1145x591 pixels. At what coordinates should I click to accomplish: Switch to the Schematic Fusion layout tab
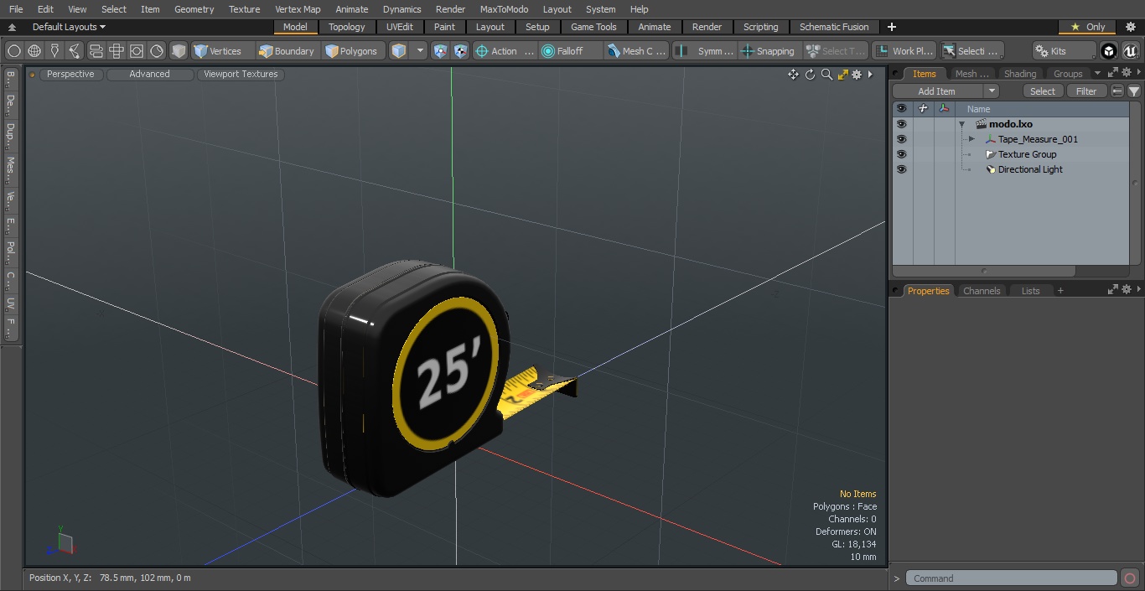[834, 27]
